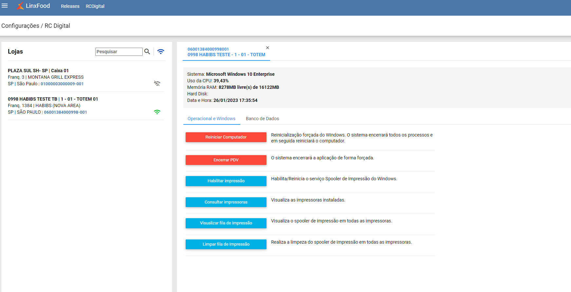The width and height of the screenshot is (571, 292).
Task: Click Limpar fila de Impressão button
Action: tap(226, 244)
